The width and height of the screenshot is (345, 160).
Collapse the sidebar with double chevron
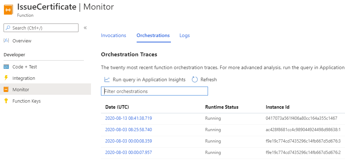(85, 28)
